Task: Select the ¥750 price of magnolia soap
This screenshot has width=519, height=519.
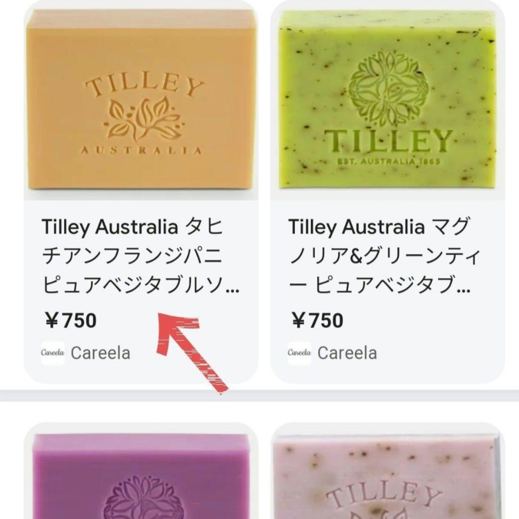Action: coord(317,321)
